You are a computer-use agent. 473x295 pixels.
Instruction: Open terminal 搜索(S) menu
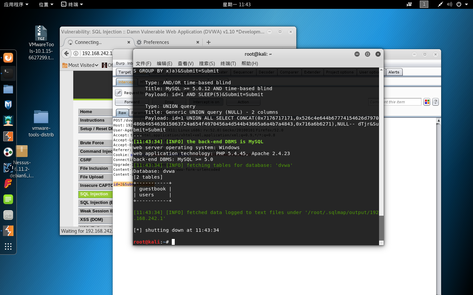[x=207, y=63]
